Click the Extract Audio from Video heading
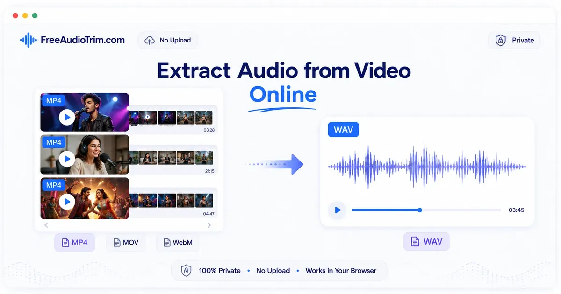The image size is (561, 294). 284,70
